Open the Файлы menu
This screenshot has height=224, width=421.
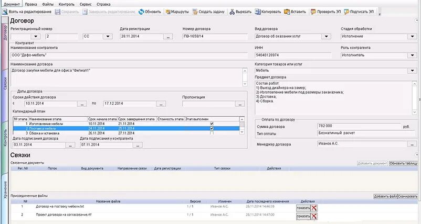pyautogui.click(x=48, y=4)
